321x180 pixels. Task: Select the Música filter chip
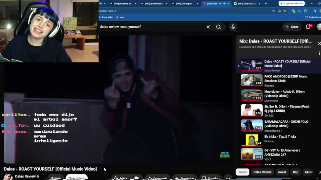[309, 172]
